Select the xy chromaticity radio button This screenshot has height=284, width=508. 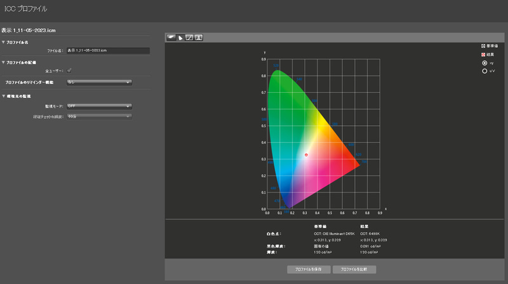(x=485, y=63)
